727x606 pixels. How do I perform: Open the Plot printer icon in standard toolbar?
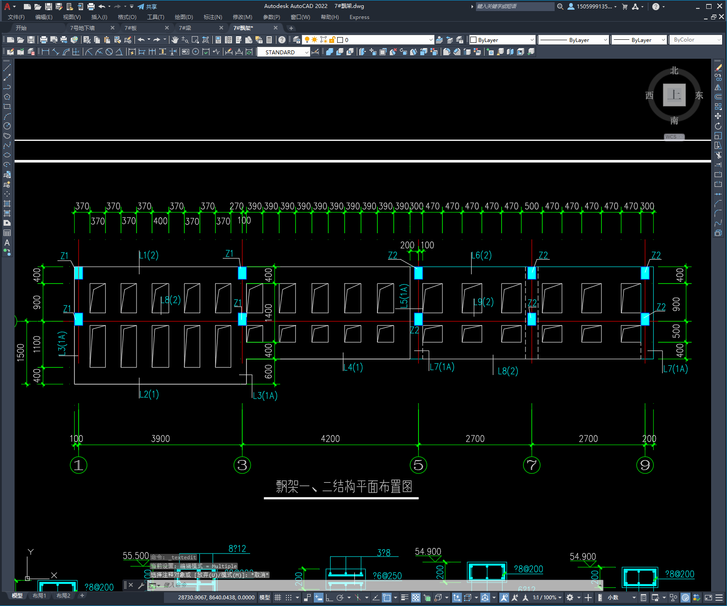click(44, 40)
